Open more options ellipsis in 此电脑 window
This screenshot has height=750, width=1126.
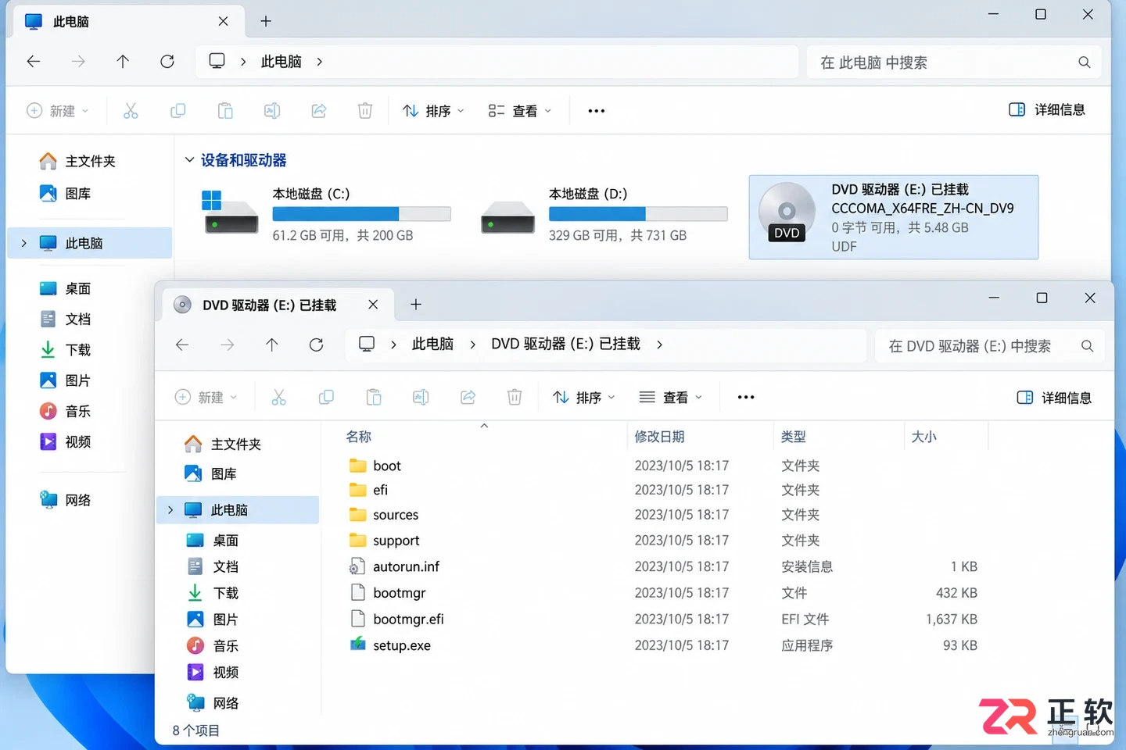[x=597, y=111]
